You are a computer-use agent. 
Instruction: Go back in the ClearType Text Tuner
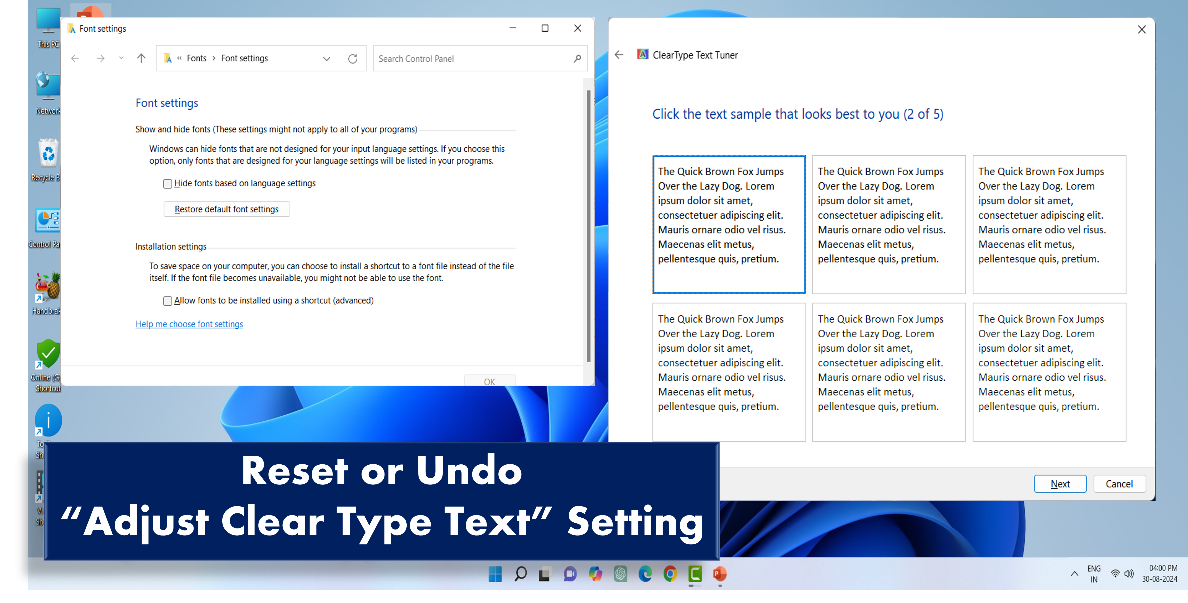(619, 55)
